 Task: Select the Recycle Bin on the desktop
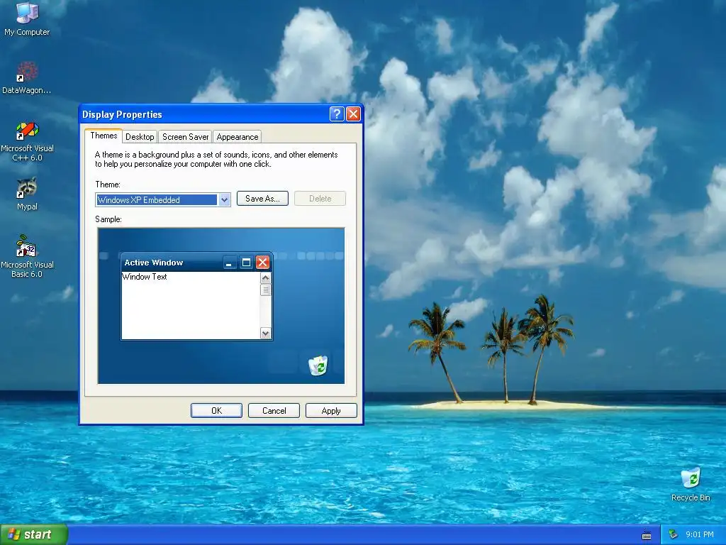pyautogui.click(x=691, y=484)
